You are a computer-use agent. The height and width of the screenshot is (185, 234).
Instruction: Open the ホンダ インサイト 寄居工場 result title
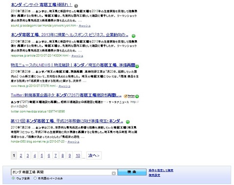41,5
